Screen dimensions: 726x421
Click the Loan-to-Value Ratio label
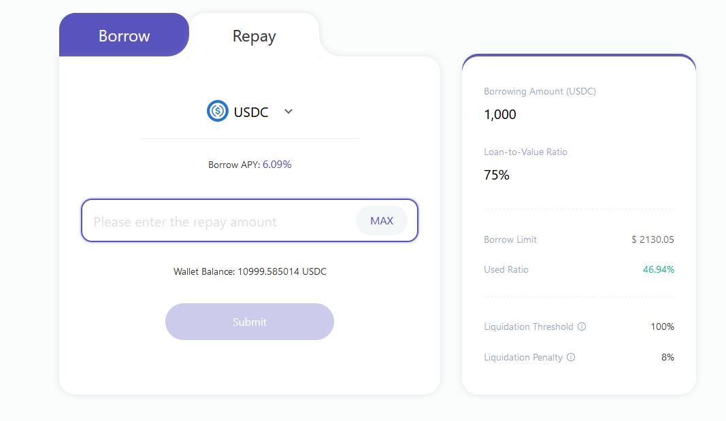coord(525,152)
